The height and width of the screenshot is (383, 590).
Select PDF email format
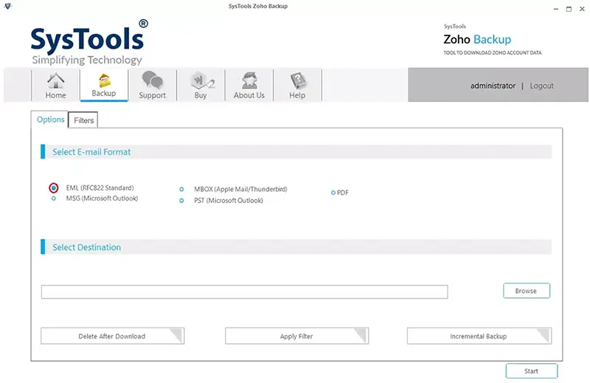click(x=333, y=193)
